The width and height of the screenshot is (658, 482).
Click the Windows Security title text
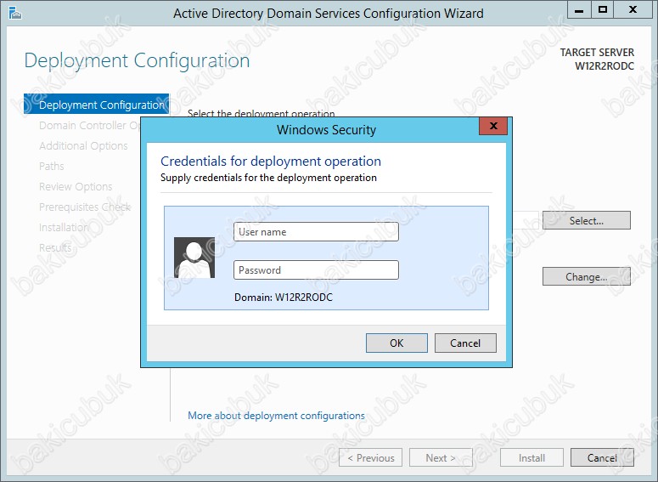point(326,130)
